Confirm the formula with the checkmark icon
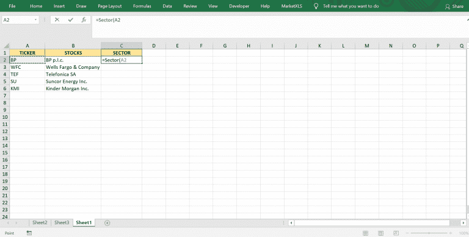This screenshot has width=469, height=237. (71, 19)
